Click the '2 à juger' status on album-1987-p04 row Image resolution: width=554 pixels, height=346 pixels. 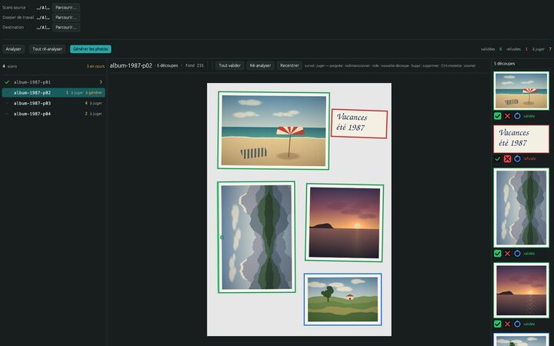(93, 114)
